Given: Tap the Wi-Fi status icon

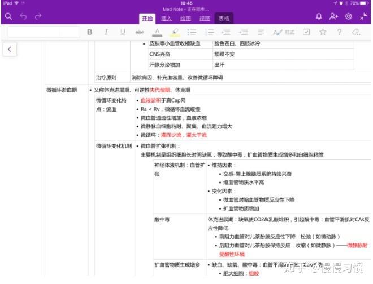Looking at the screenshot, I should pos(16,3).
